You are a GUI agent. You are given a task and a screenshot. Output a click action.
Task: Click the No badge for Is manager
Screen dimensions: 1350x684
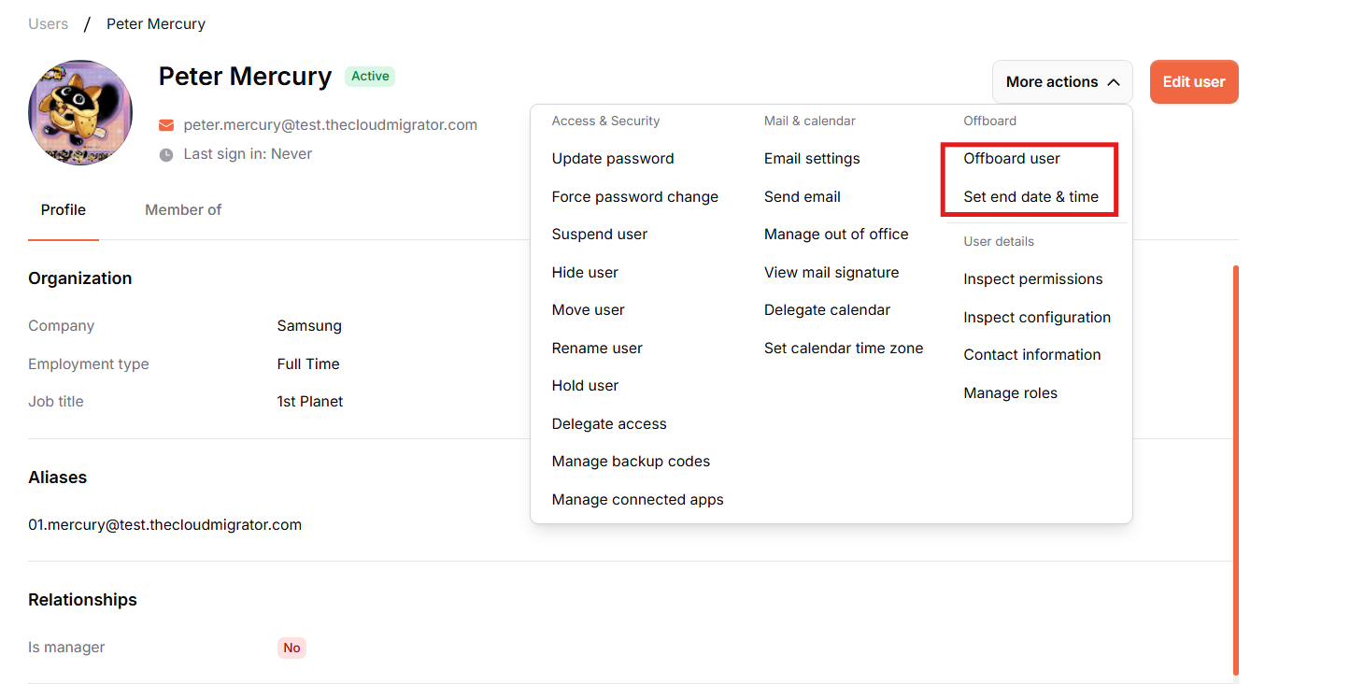point(291,648)
